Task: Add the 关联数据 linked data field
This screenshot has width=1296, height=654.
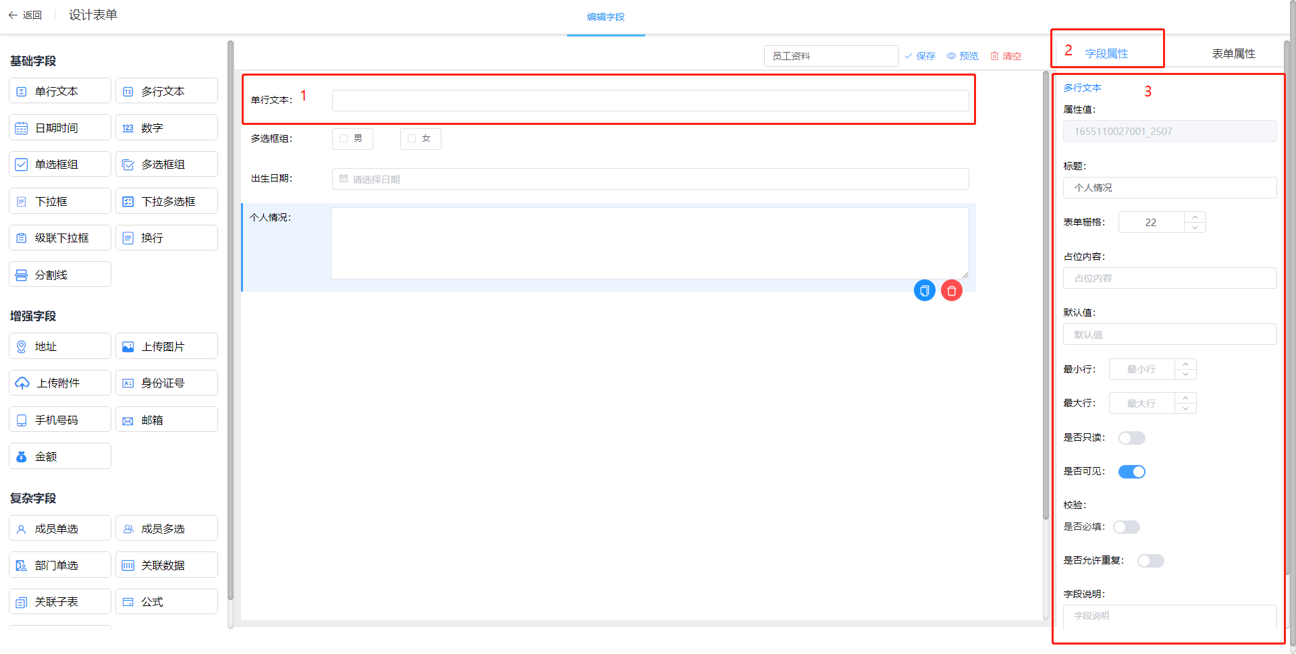Action: (x=166, y=566)
